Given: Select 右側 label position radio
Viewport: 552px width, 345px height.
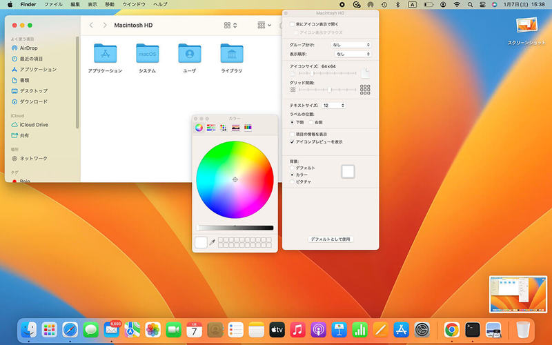Looking at the screenshot, I should point(311,122).
